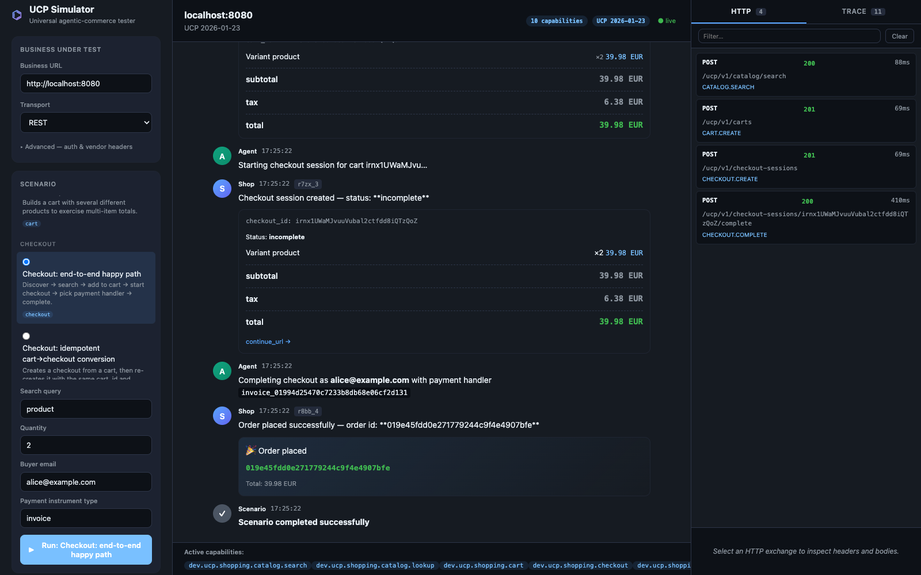Expand Advanced auth & vendor headers
Screen dimensions: 921x575
point(77,147)
